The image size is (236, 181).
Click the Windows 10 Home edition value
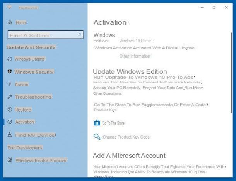coord(136,41)
